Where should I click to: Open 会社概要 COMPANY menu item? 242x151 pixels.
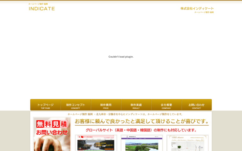tap(166, 105)
